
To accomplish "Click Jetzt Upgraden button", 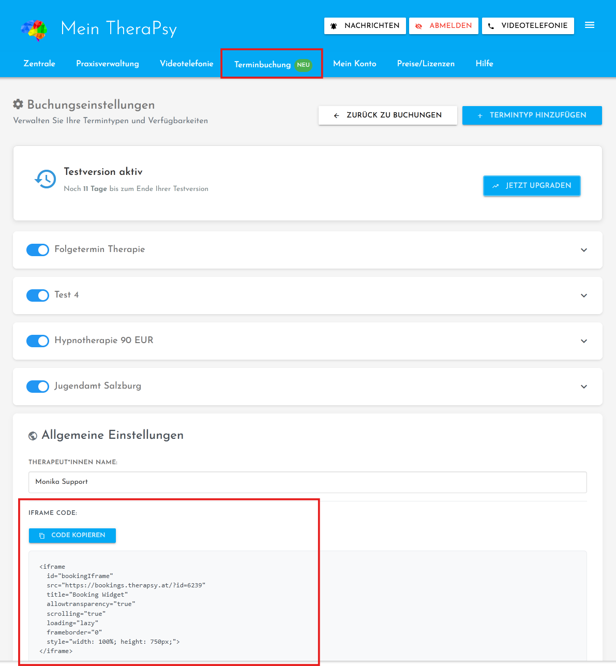I will coord(532,186).
